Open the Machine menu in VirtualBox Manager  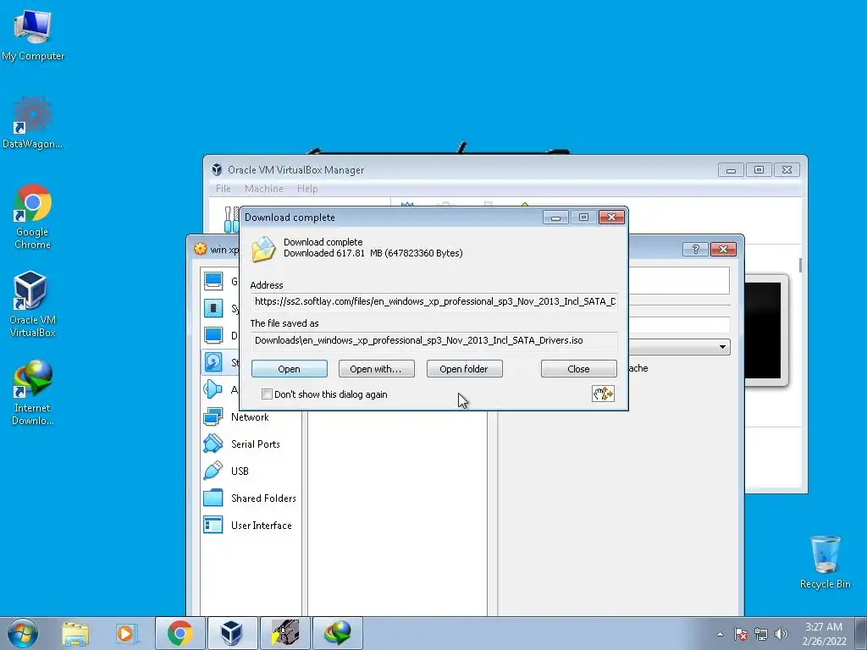(264, 189)
